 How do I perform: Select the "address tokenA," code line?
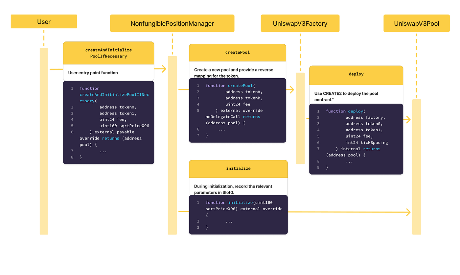[x=244, y=92]
